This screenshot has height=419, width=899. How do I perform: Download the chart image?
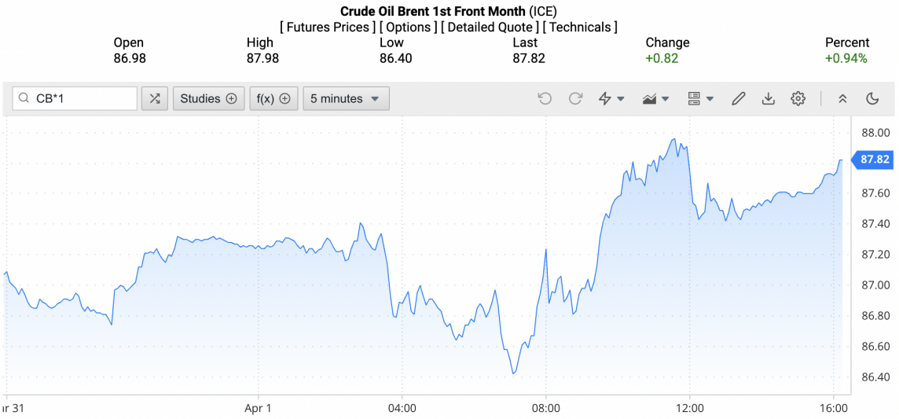point(768,98)
